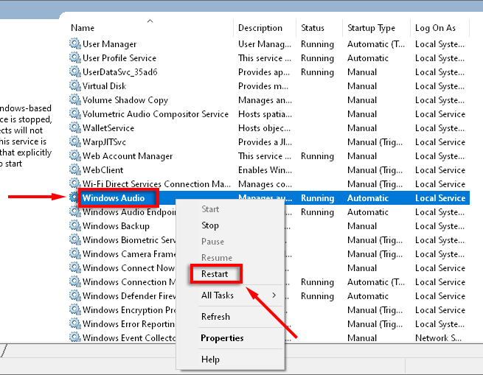Click gear icon of User Manager service

pyautogui.click(x=75, y=43)
